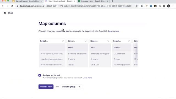Click the Mark column header cell

77,48
